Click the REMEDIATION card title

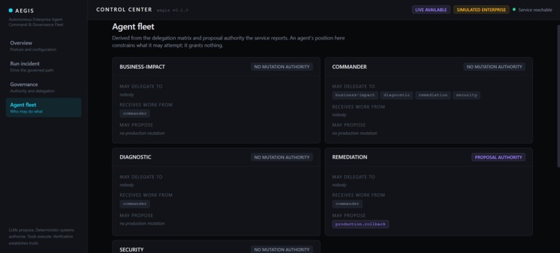(349, 157)
